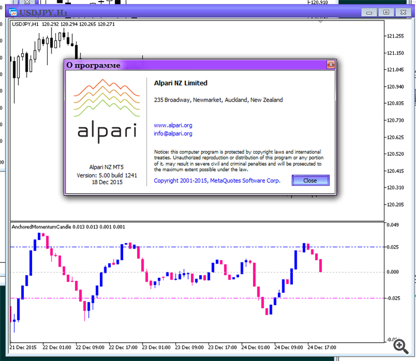Click the AnchoredMomentumCandle indicator label
416x361 pixels.
[x=68, y=227]
